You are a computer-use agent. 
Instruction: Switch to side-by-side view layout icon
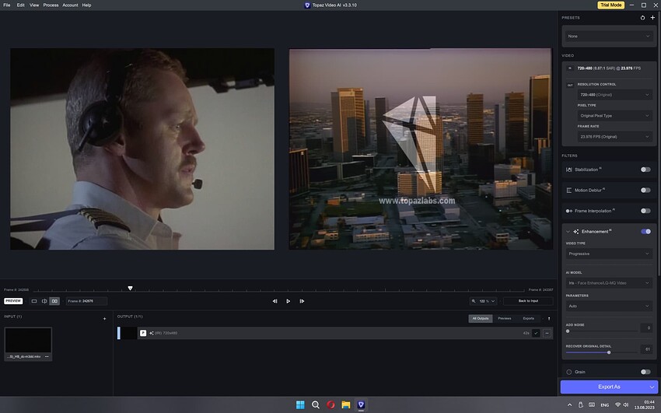click(54, 301)
